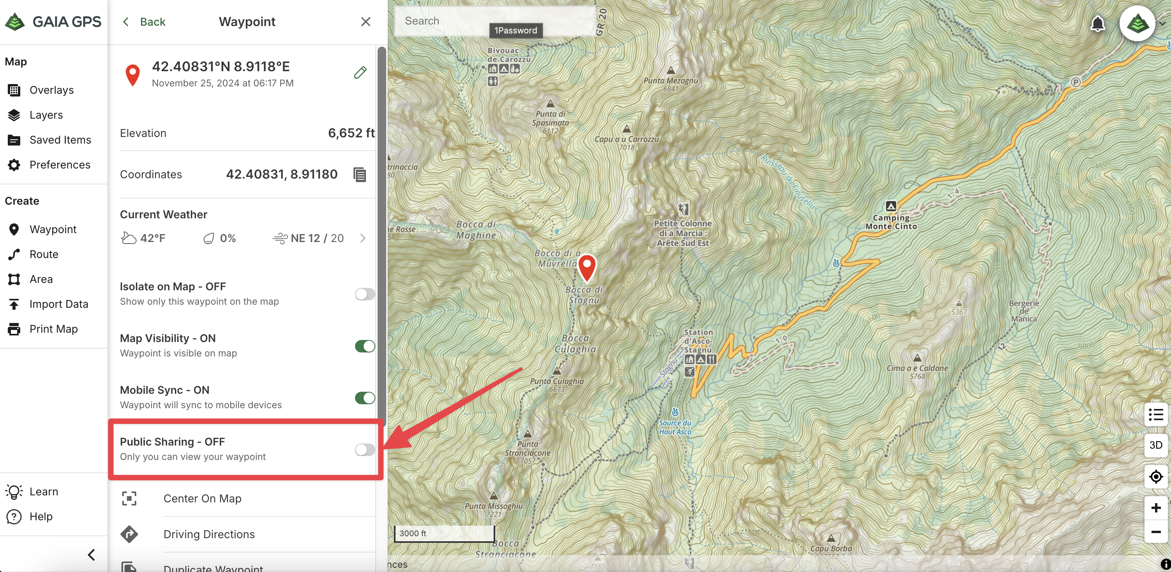Click the locate me crosshair button
The height and width of the screenshot is (572, 1171).
coord(1155,477)
